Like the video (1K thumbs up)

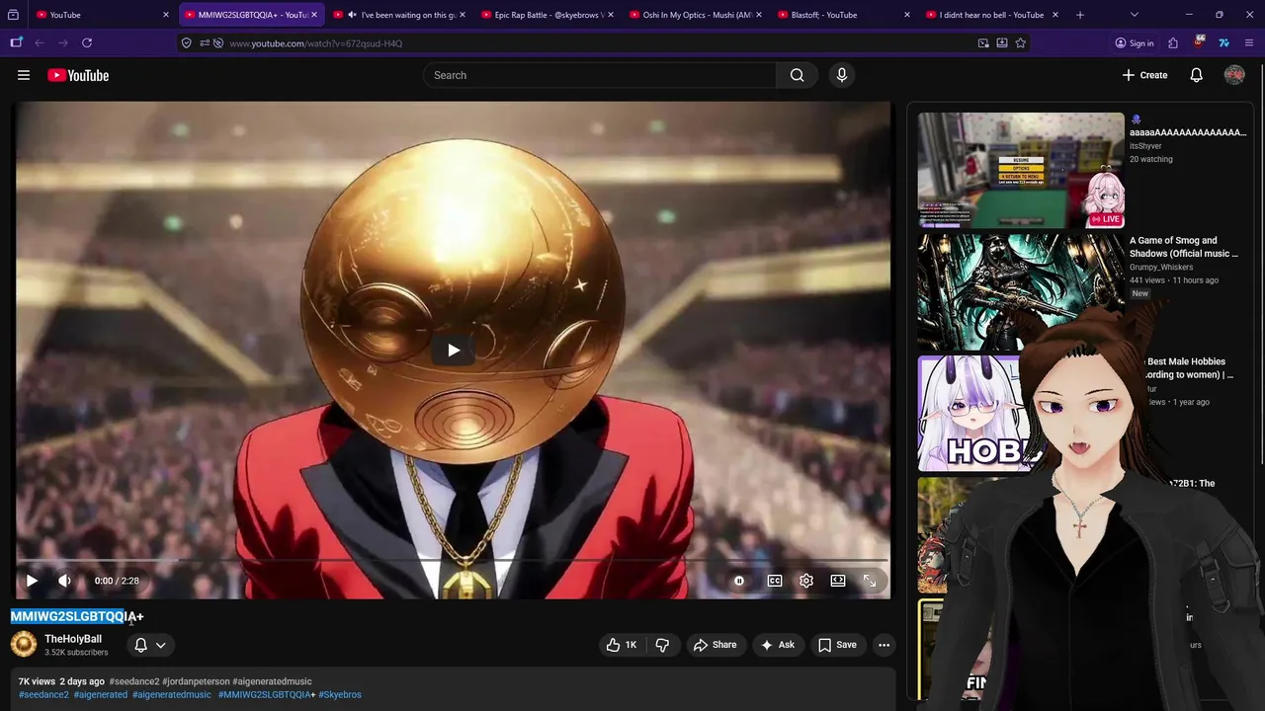[x=623, y=645]
